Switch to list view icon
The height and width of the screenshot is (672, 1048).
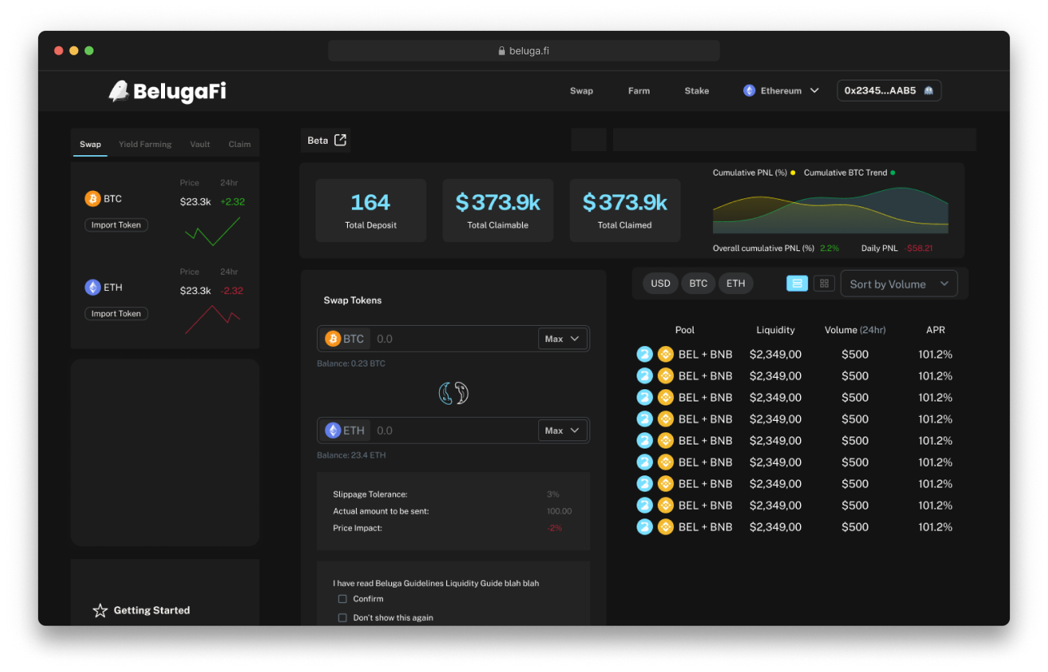797,284
